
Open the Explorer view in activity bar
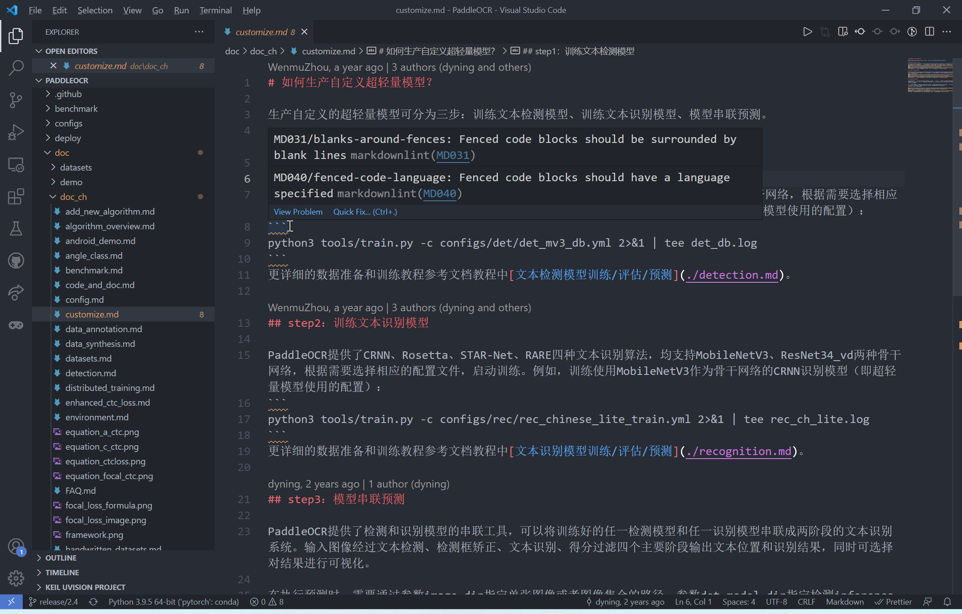pos(16,36)
